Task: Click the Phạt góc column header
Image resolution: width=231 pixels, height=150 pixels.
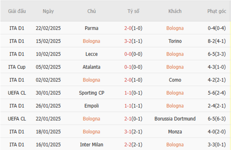Action: [x=216, y=11]
